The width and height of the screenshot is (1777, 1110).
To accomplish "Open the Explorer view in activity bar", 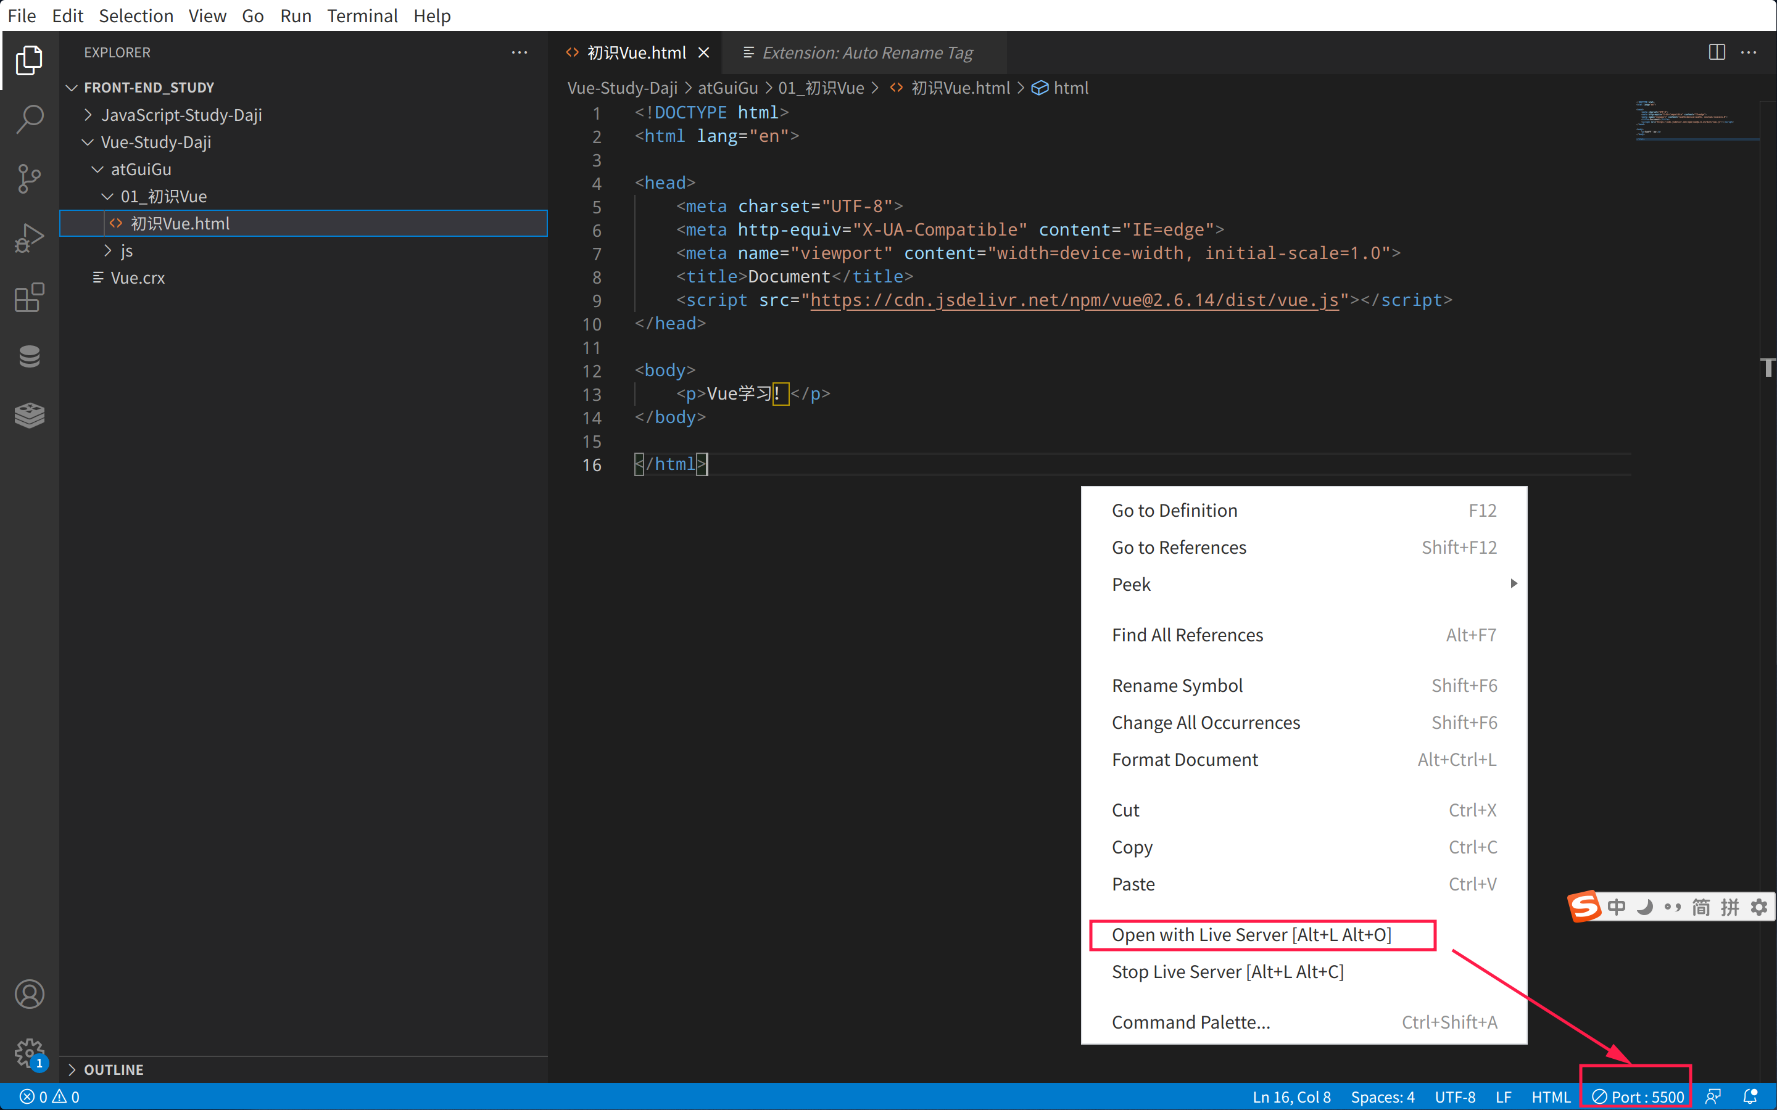I will (x=30, y=59).
